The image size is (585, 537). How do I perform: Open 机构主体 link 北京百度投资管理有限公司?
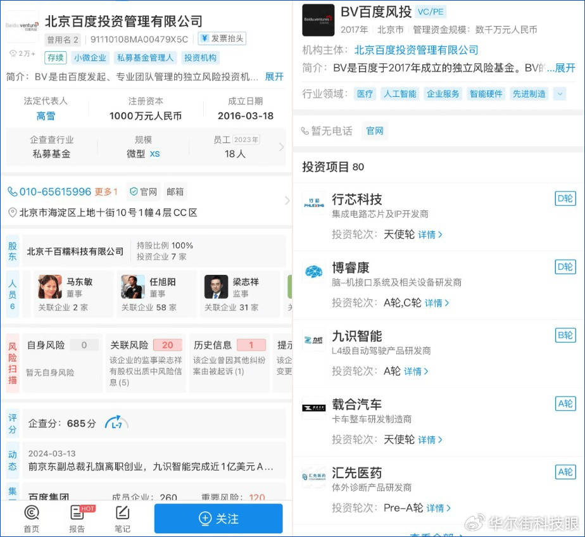[x=416, y=50]
